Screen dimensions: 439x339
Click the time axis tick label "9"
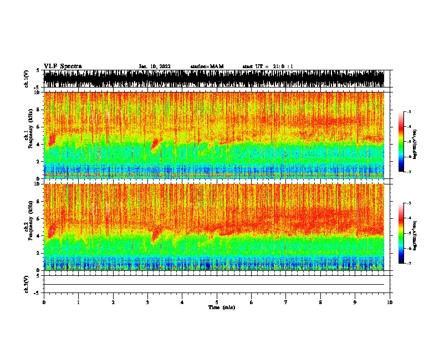coord(355,302)
